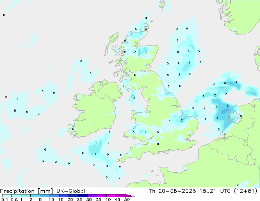This screenshot has height=201, width=260.
Task: Click the '50' legend scale label
Action: pyautogui.click(x=127, y=199)
